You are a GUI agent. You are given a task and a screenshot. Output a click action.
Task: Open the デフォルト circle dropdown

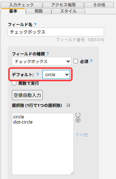(x=56, y=75)
